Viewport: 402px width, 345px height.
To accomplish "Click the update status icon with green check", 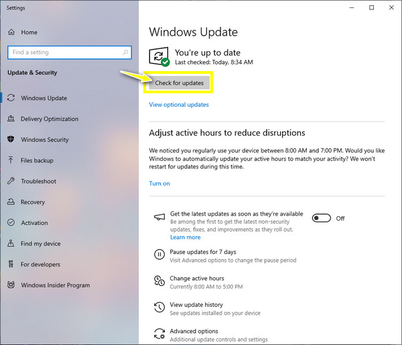I will (x=159, y=56).
